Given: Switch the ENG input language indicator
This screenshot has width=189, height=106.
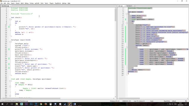Looking at the screenshot, I should click(x=175, y=104).
